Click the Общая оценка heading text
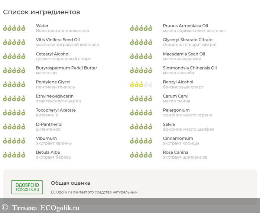Viewport: 260px width, 213px height. coord(70,183)
